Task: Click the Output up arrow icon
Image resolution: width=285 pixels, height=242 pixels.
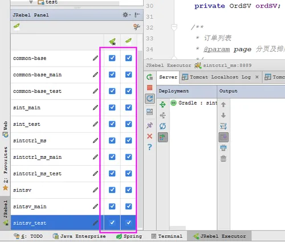Action: point(223,105)
